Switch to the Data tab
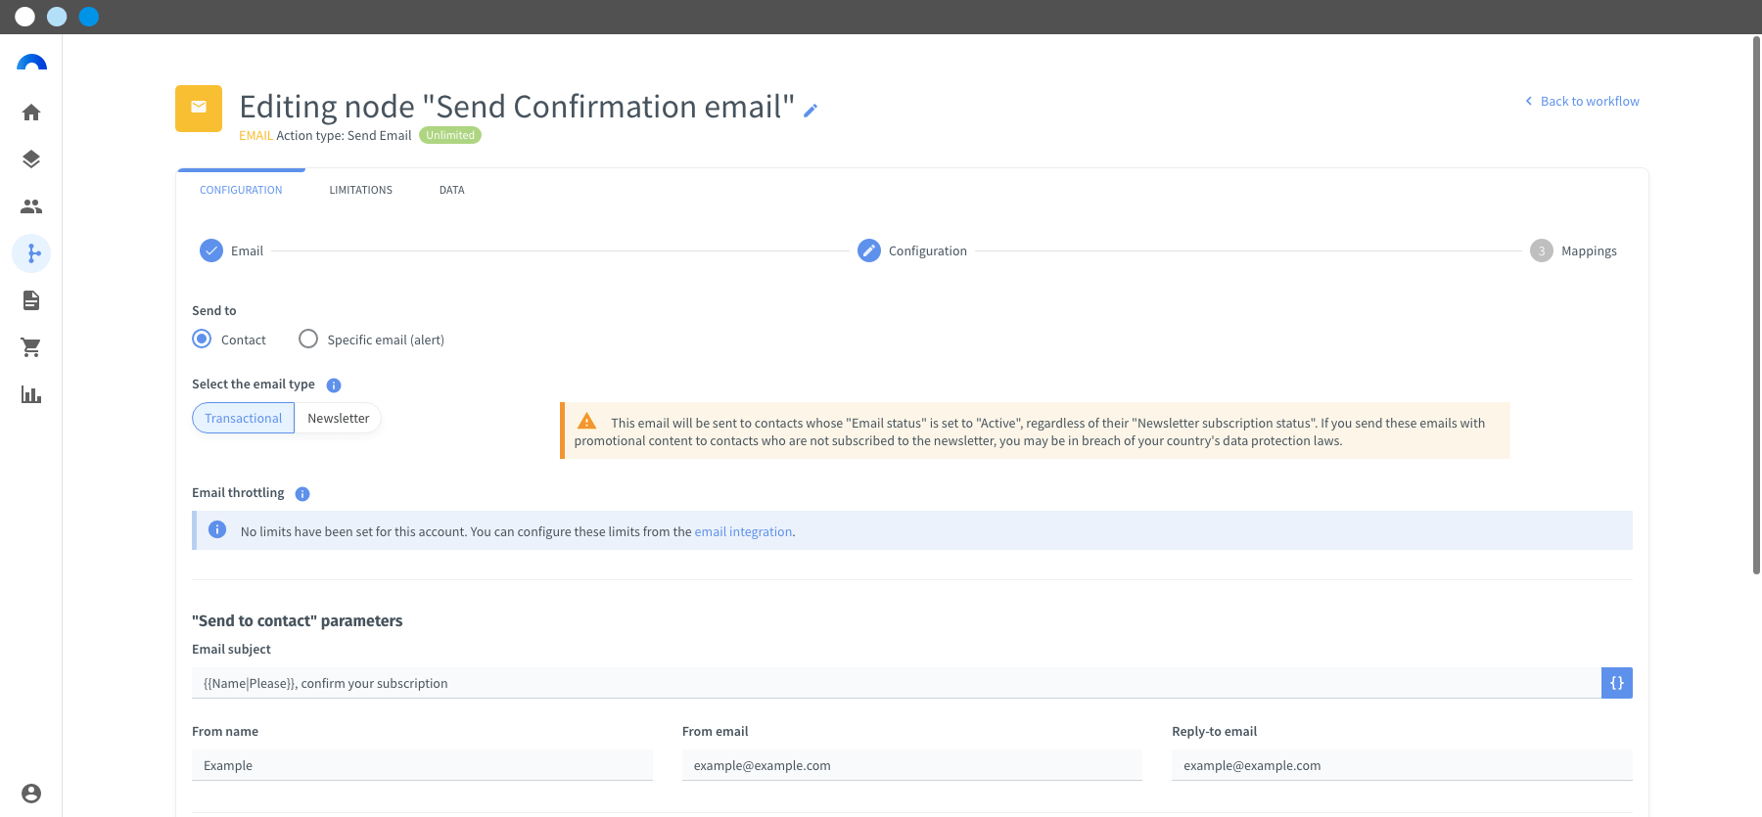The image size is (1762, 817). click(x=451, y=190)
